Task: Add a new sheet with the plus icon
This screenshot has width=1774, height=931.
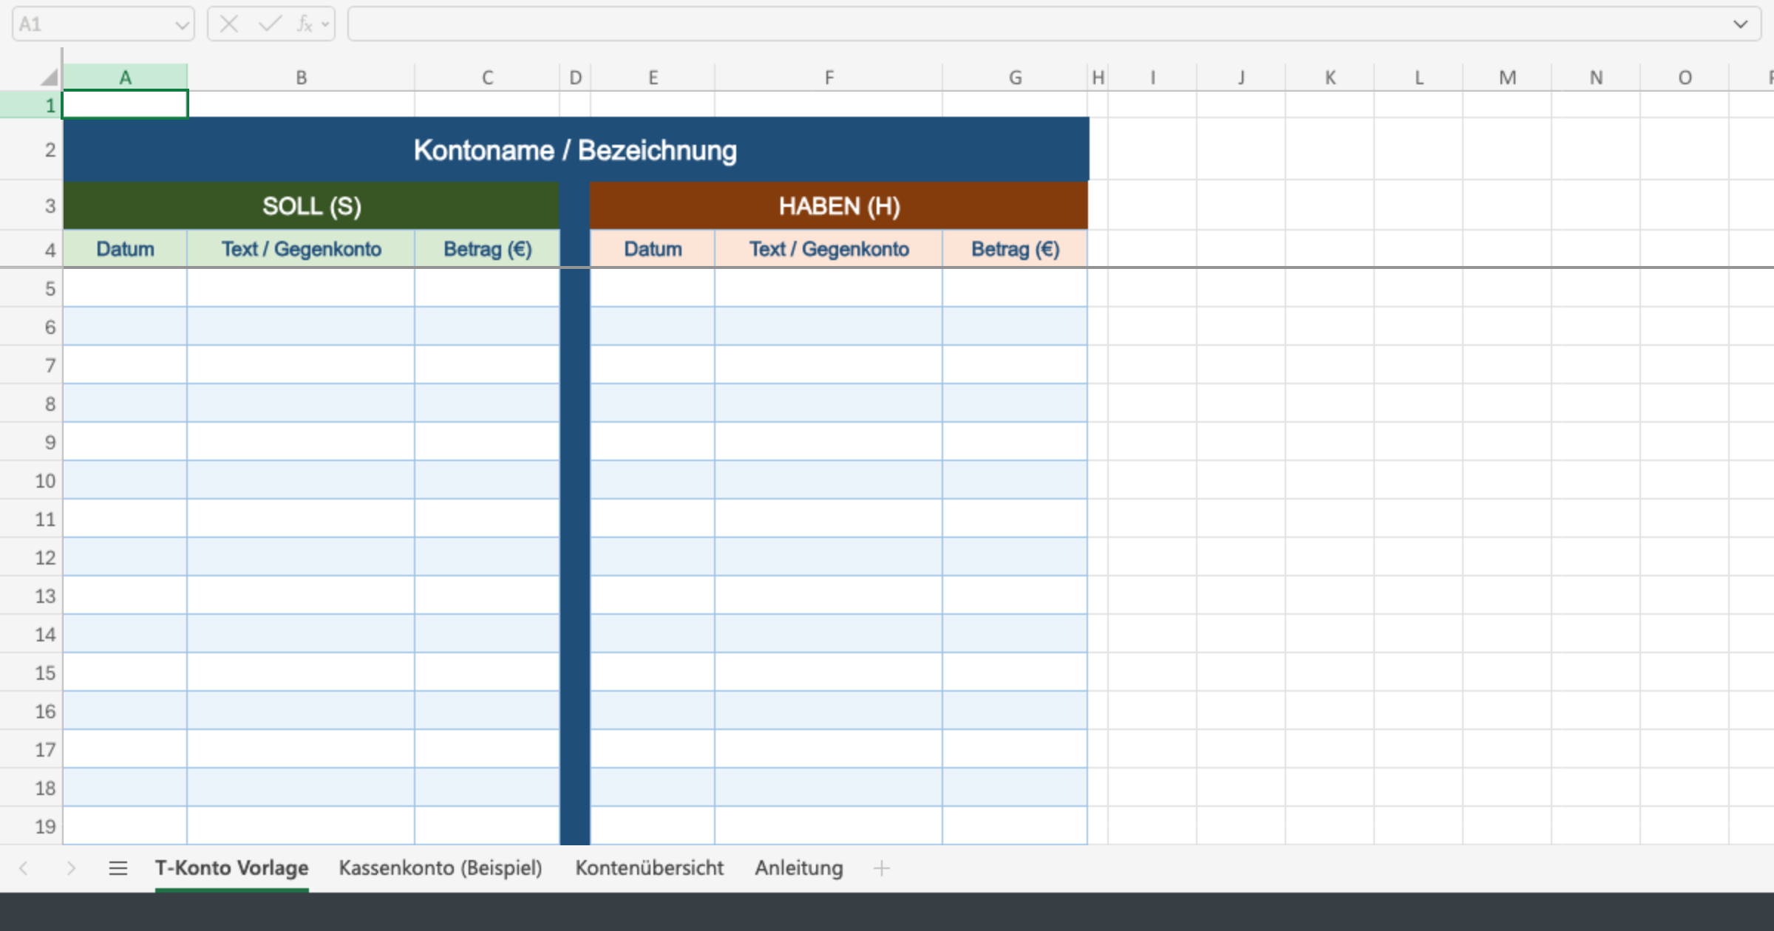Action: [883, 868]
